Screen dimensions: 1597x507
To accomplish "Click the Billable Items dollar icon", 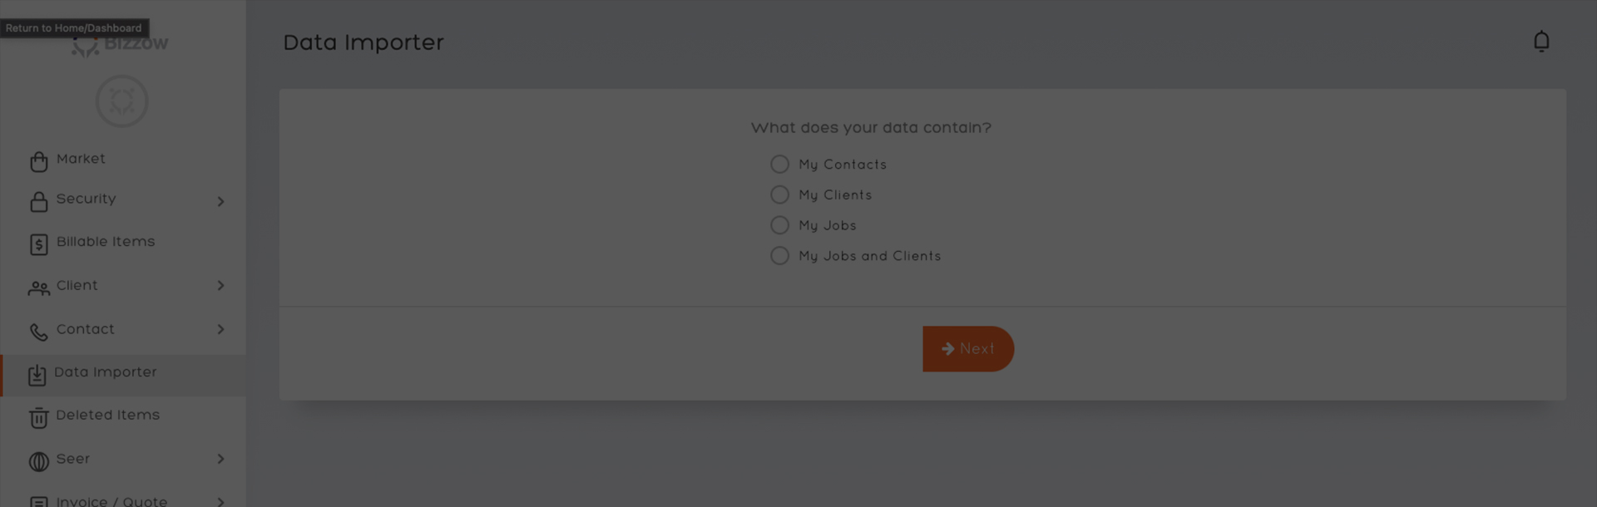I will pos(39,244).
